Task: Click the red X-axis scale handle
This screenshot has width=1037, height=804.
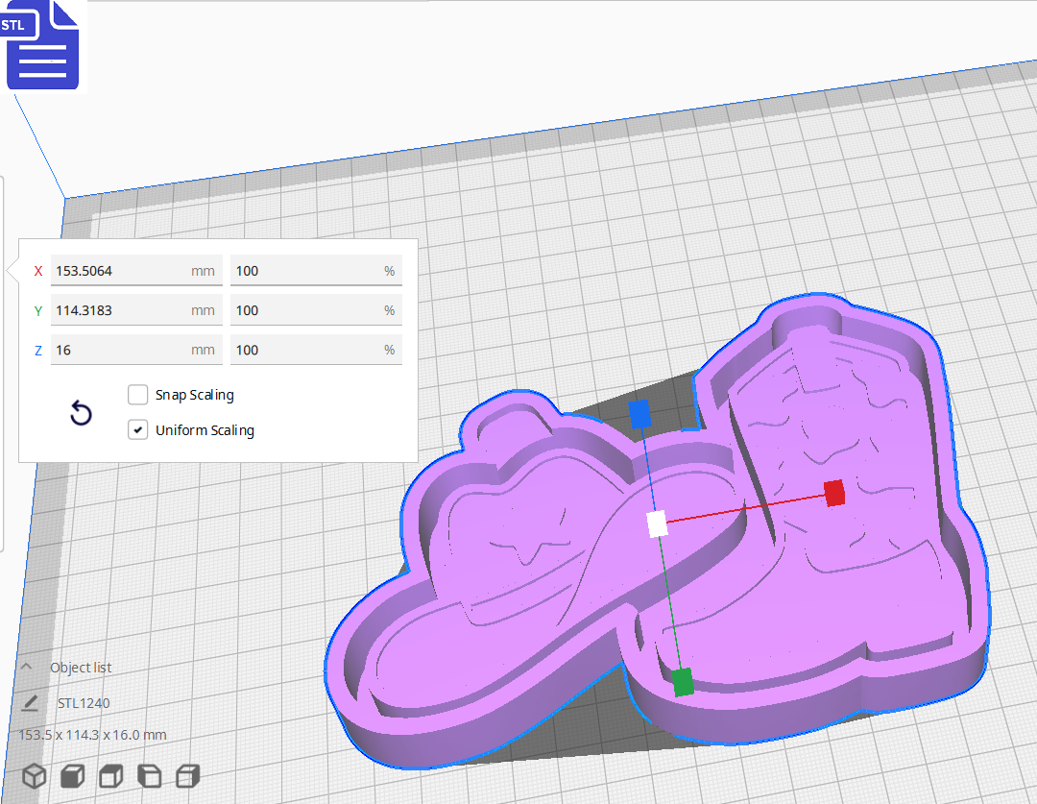Action: (833, 494)
